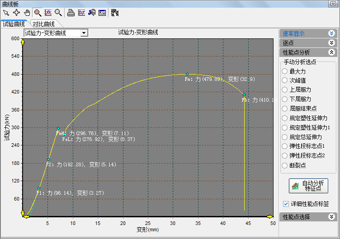Image resolution: width=340 pixels, height=239 pixels.
Task: Select the arrow pointer tool
Action: 5,12
